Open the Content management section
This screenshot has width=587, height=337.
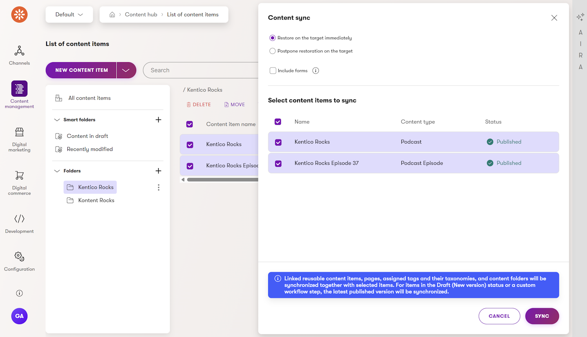tap(19, 95)
